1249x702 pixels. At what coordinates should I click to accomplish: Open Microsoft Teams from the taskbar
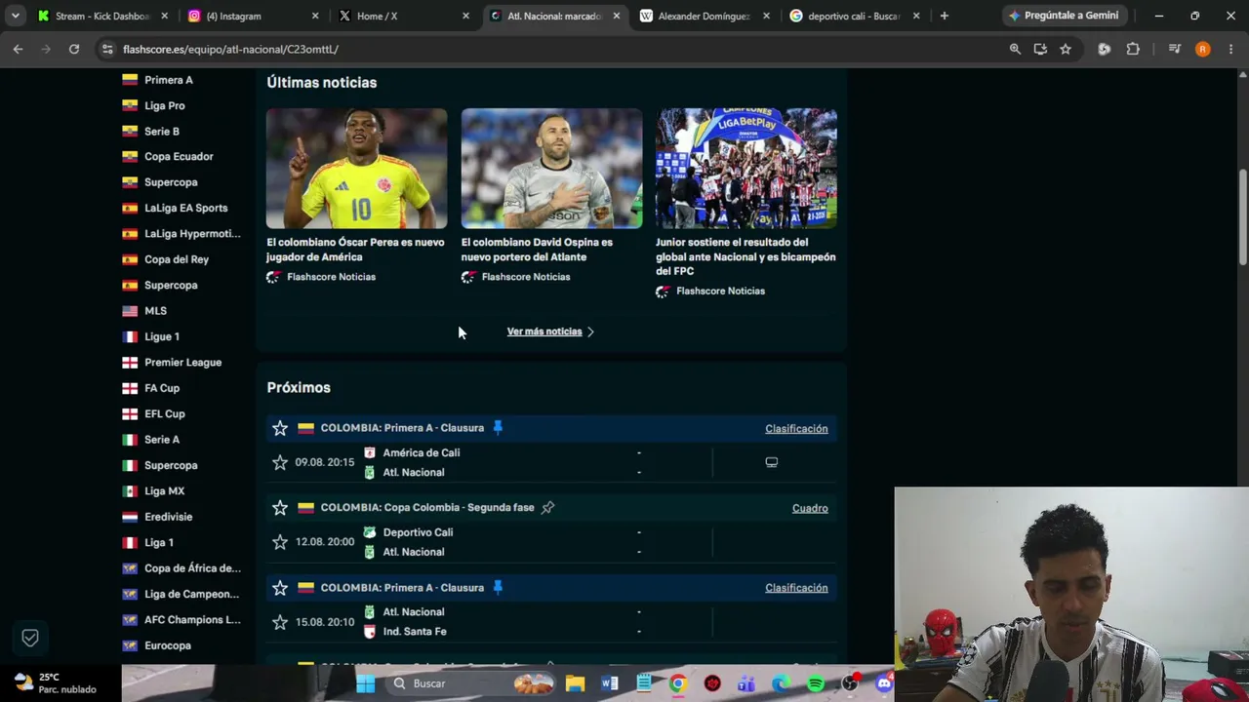click(x=747, y=683)
